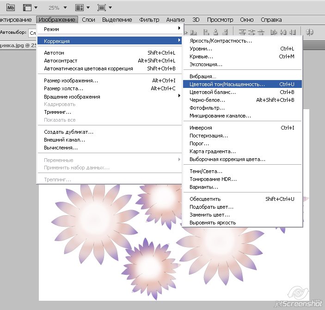Select Кривые adjustment
325x310 pixels.
tap(198, 56)
